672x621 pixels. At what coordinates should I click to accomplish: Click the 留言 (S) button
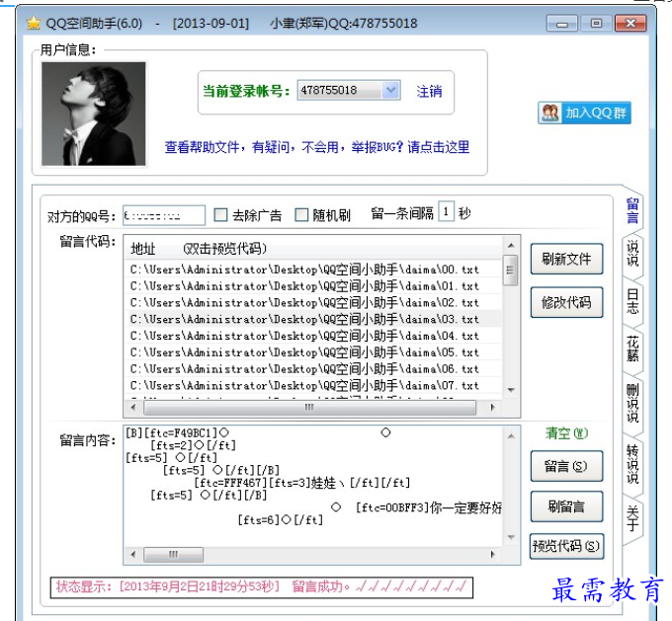(566, 466)
